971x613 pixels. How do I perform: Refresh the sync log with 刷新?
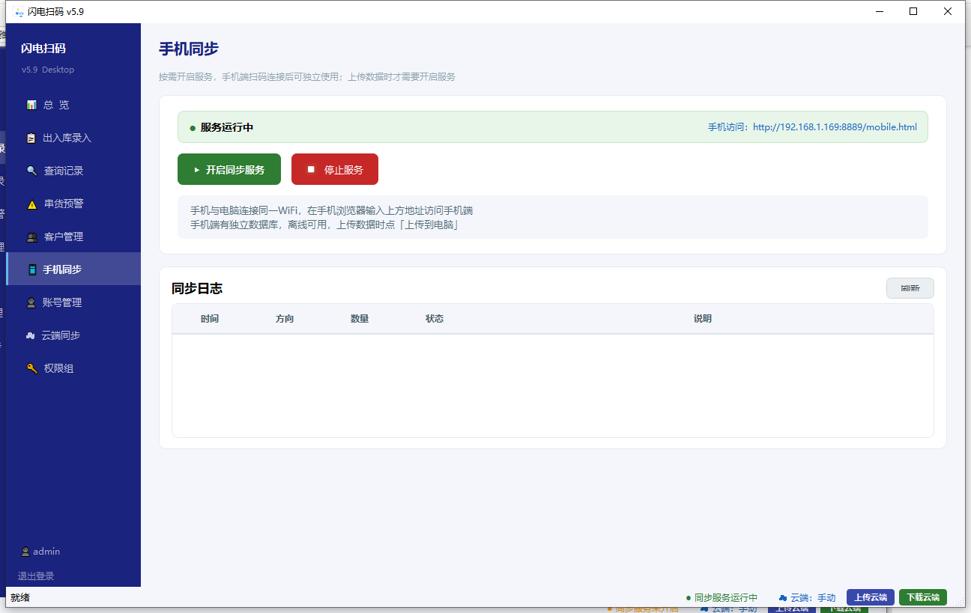click(x=910, y=288)
